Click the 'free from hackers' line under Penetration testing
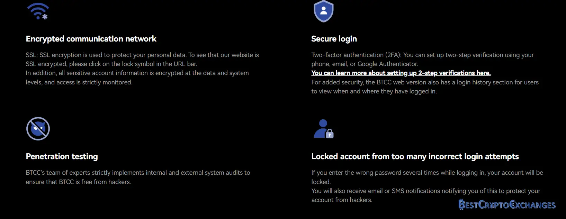Screen dimensions: 566x219 point(78,182)
